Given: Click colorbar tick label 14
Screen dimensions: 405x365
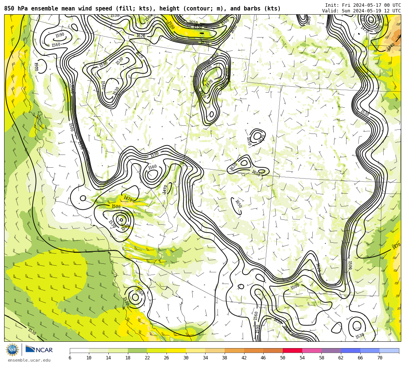Looking at the screenshot, I should pyautogui.click(x=108, y=358).
